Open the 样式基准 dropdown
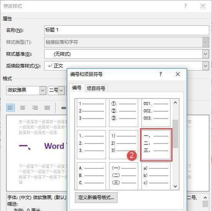Screen dimensions: 212x211 point(206,54)
